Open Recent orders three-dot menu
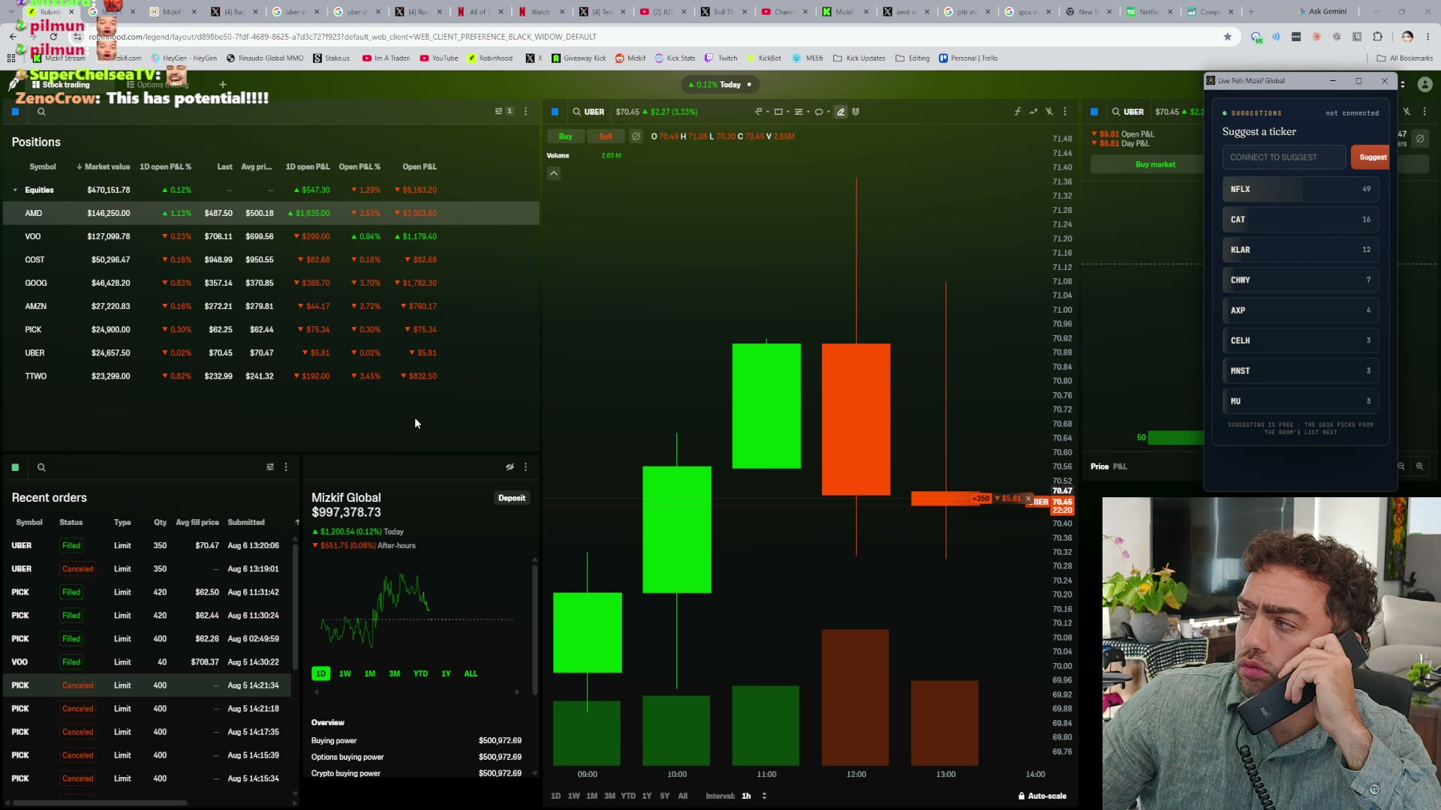This screenshot has width=1441, height=810. (286, 466)
